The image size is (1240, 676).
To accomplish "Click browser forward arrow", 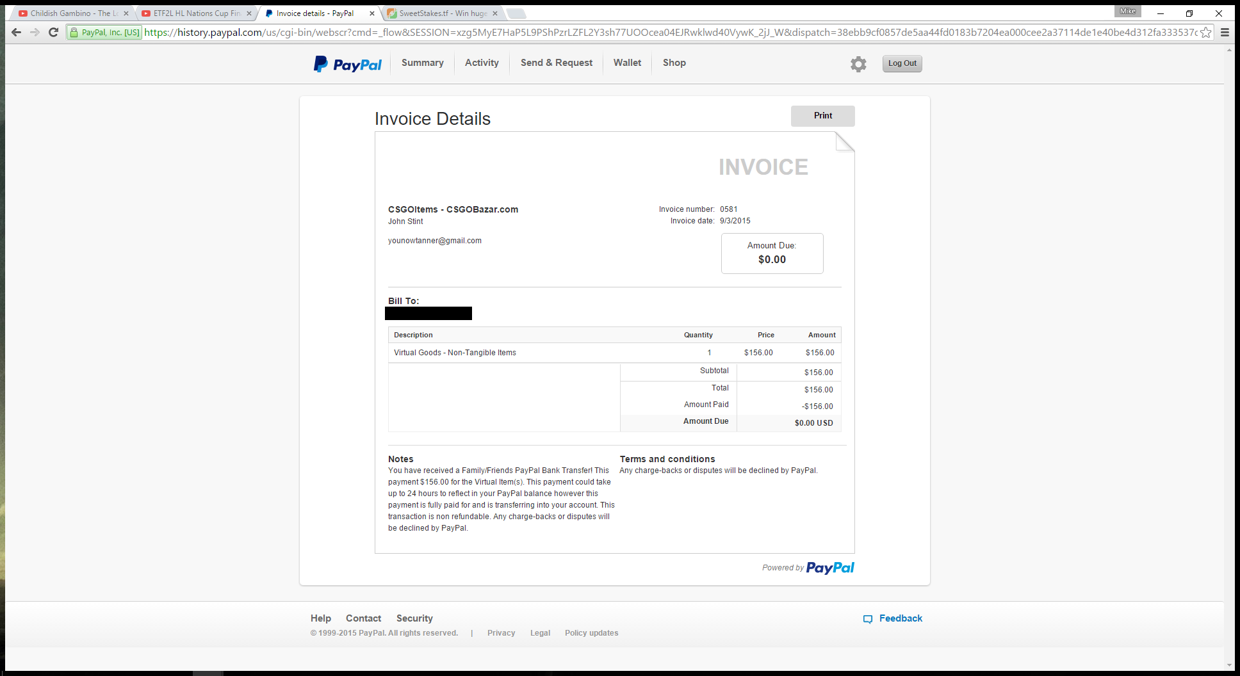I will tap(35, 33).
